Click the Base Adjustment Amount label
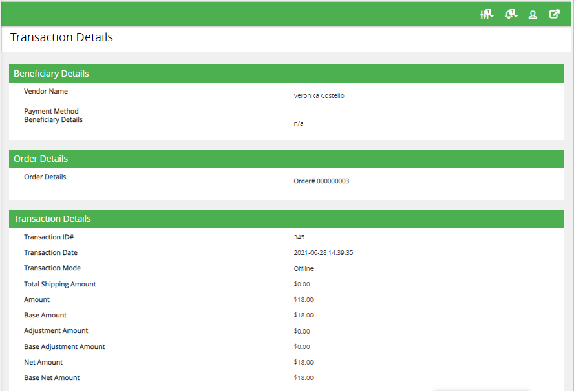This screenshot has height=391, width=574. tap(65, 347)
